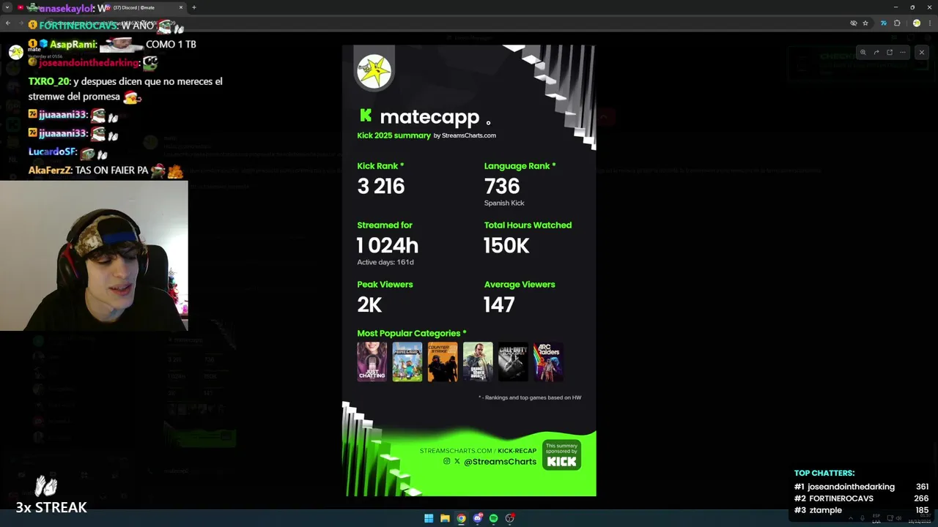Click the Kick Rank value 3 216

(x=381, y=186)
